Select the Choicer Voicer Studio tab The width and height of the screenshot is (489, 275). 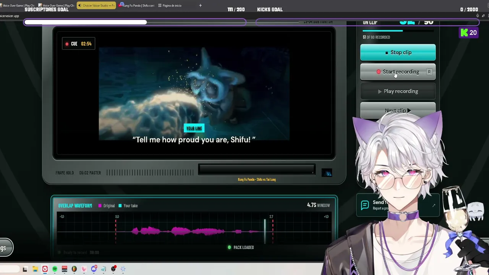click(96, 5)
